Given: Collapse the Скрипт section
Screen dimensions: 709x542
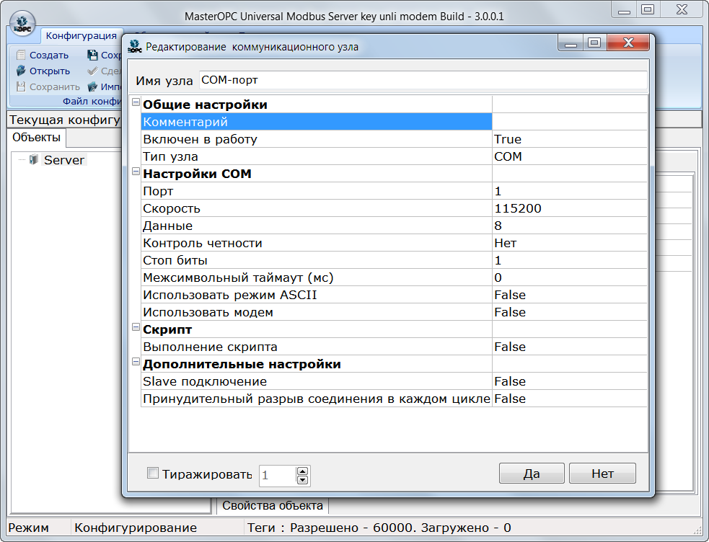Looking at the screenshot, I should click(x=135, y=329).
